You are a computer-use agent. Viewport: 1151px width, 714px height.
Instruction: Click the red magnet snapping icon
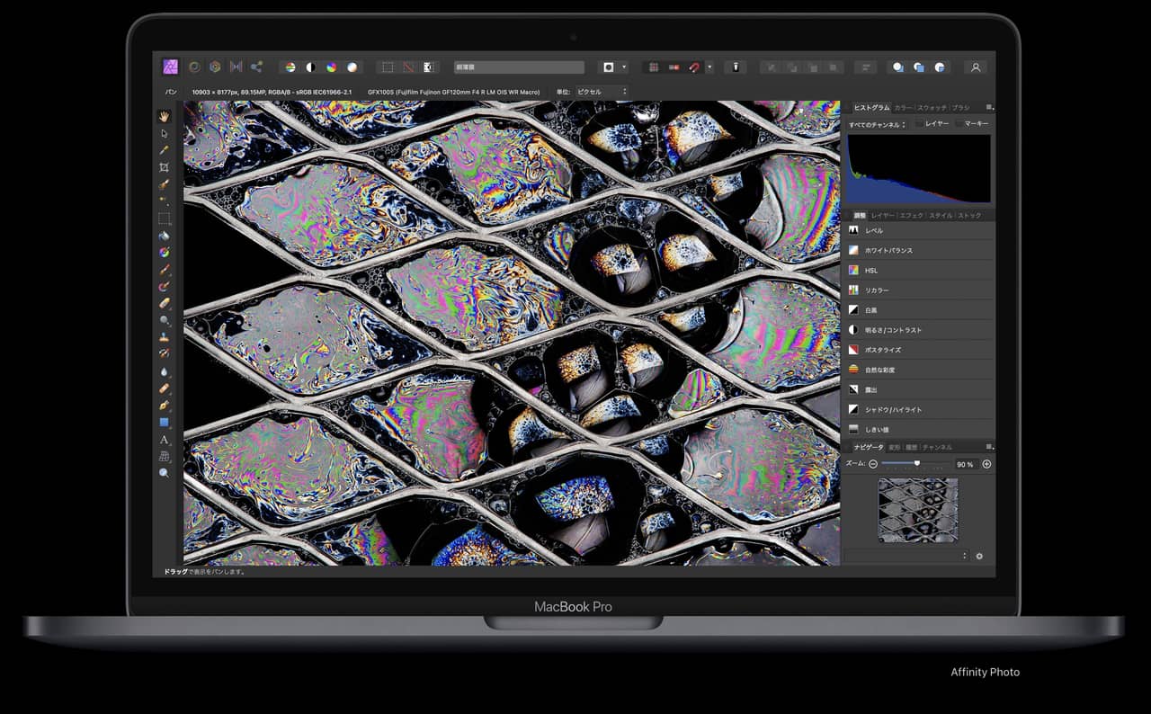click(693, 67)
